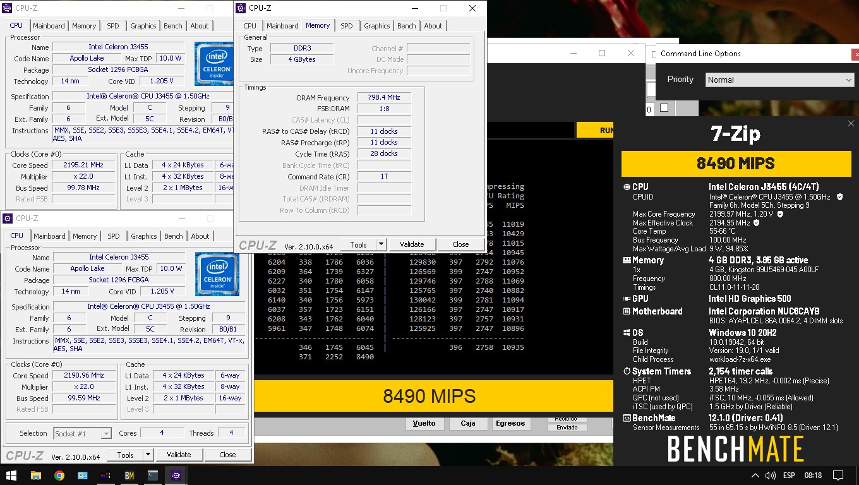The height and width of the screenshot is (485, 859).
Task: Close the BenchMate 7-Zip result panel
Action: [x=851, y=123]
